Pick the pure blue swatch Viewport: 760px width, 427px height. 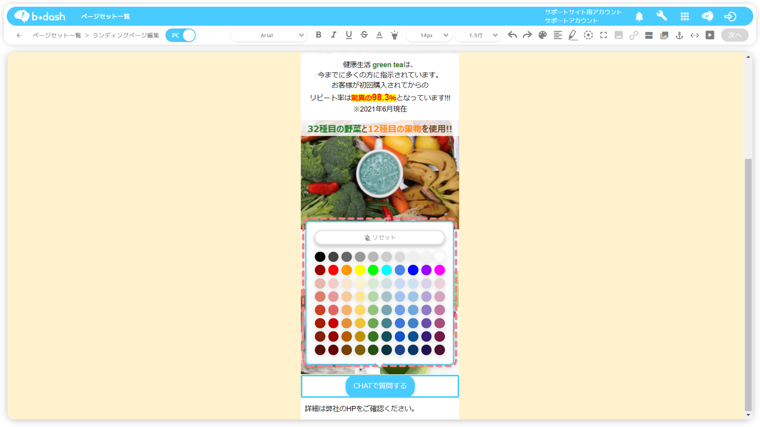coord(413,270)
